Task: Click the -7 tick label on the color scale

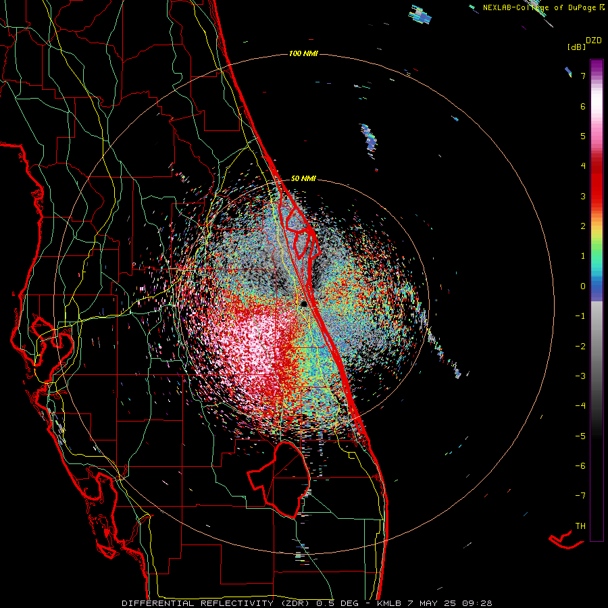Action: [x=580, y=496]
